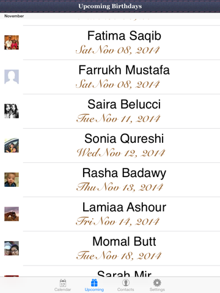Select the Wed Nov 12, 2014 date
This screenshot has height=293, width=220.
(120, 153)
